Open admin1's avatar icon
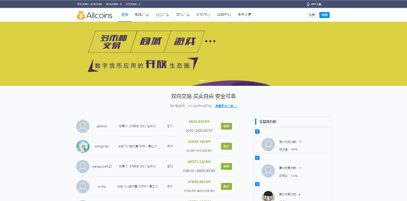Image resolution: width=407 pixels, height=201 pixels. pyautogui.click(x=83, y=126)
